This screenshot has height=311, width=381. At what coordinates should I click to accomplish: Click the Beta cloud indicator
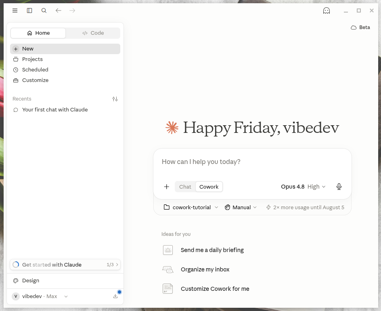[x=360, y=27]
